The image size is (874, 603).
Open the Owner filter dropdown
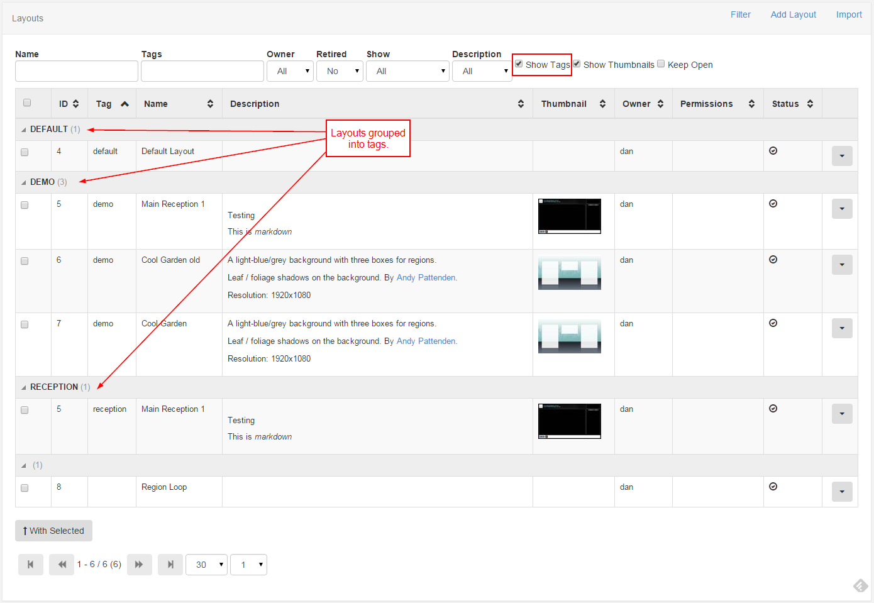coord(290,71)
